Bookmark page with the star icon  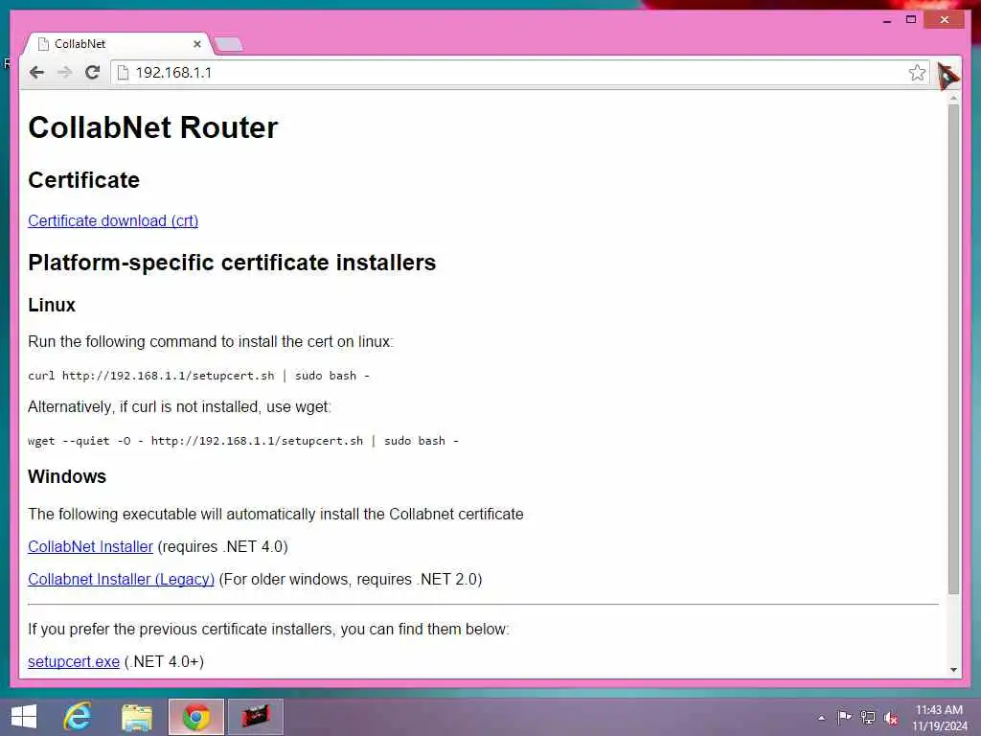[x=917, y=73]
